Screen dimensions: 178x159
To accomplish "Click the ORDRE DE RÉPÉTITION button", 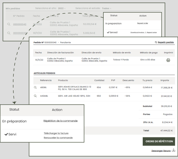I will 159,142.
